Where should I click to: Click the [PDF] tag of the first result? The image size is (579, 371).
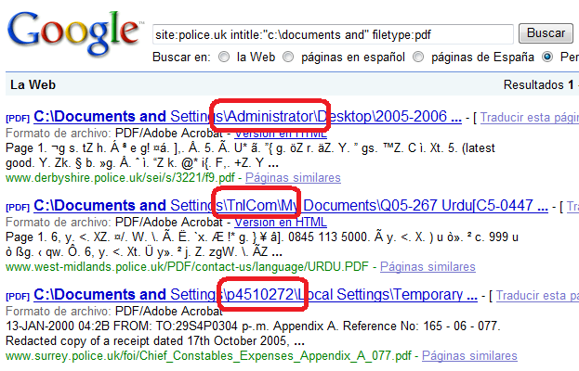point(18,119)
